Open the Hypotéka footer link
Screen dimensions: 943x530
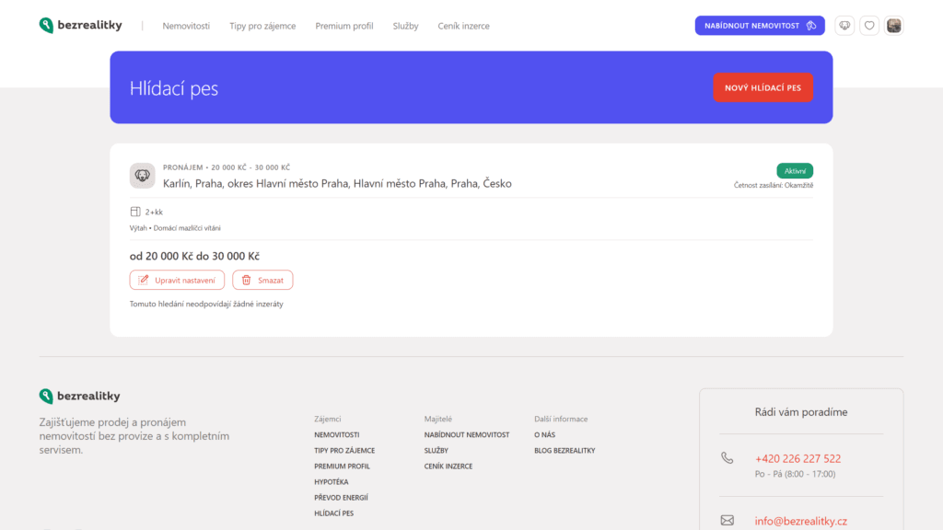coord(331,482)
